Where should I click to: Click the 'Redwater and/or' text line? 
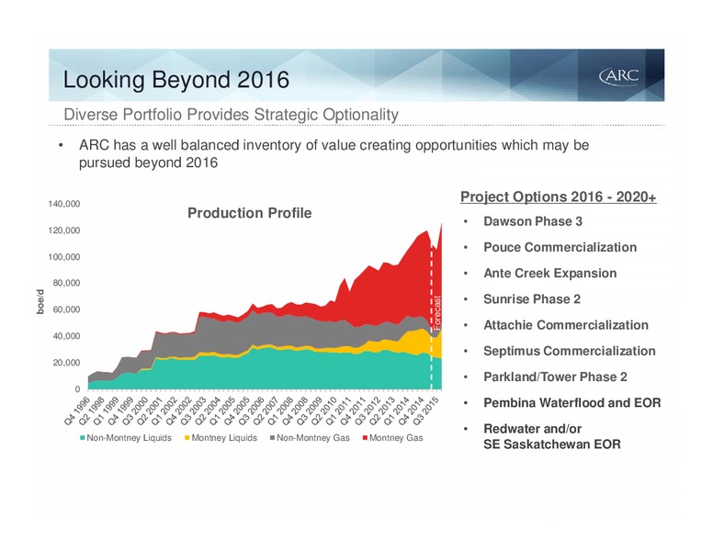coord(533,429)
